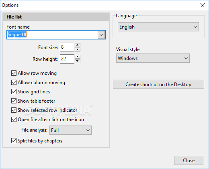Decrease font size with down arrow
This screenshot has height=169, width=209.
click(78, 49)
